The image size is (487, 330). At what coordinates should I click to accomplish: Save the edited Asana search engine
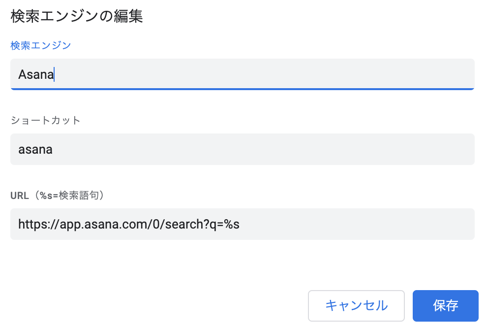[445, 306]
